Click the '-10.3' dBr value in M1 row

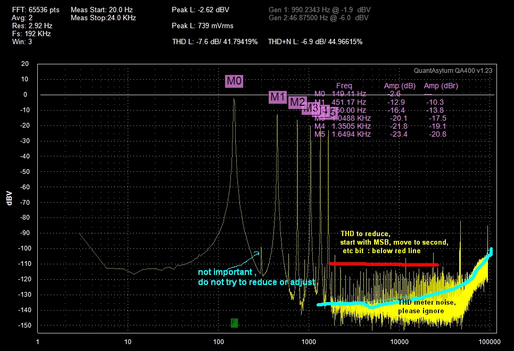[435, 102]
